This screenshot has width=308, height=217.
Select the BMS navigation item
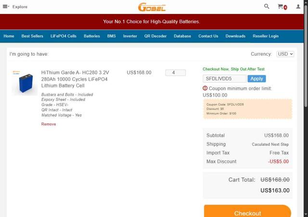[x=111, y=36]
